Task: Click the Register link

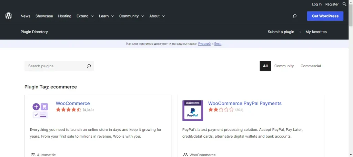Action: (332, 4)
